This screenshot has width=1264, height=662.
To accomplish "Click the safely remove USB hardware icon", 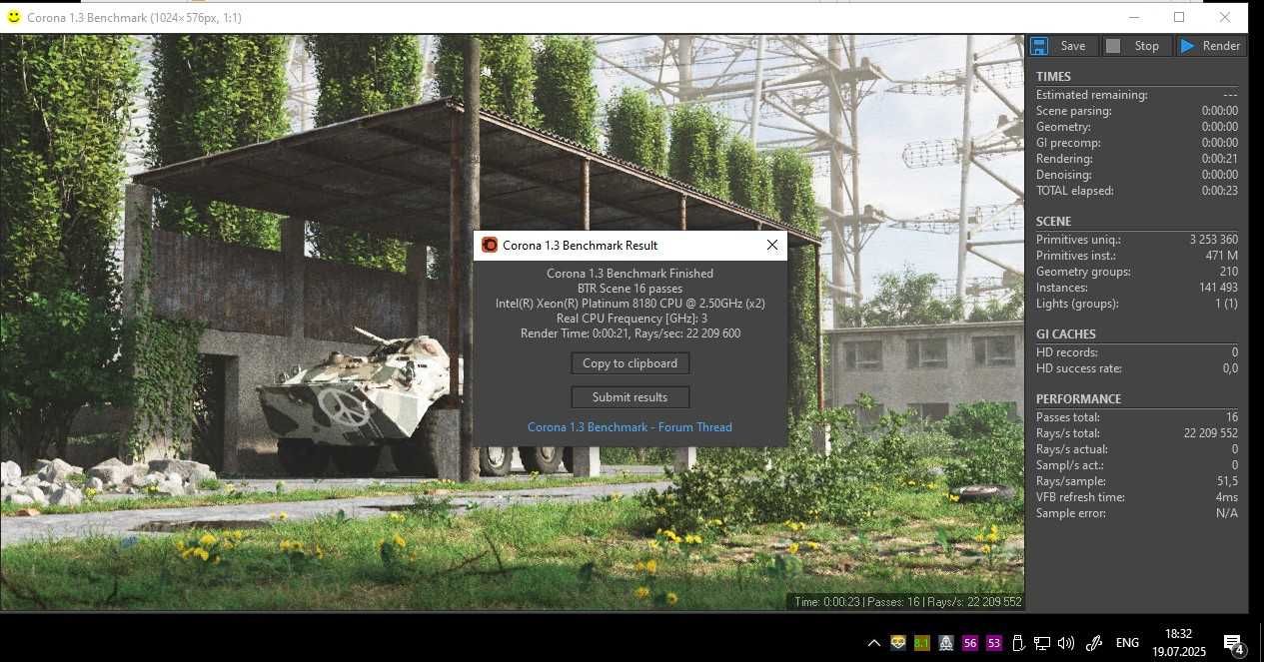I will tap(1018, 643).
